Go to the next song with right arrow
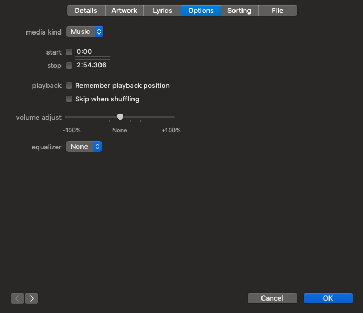The width and height of the screenshot is (363, 313). tap(32, 298)
